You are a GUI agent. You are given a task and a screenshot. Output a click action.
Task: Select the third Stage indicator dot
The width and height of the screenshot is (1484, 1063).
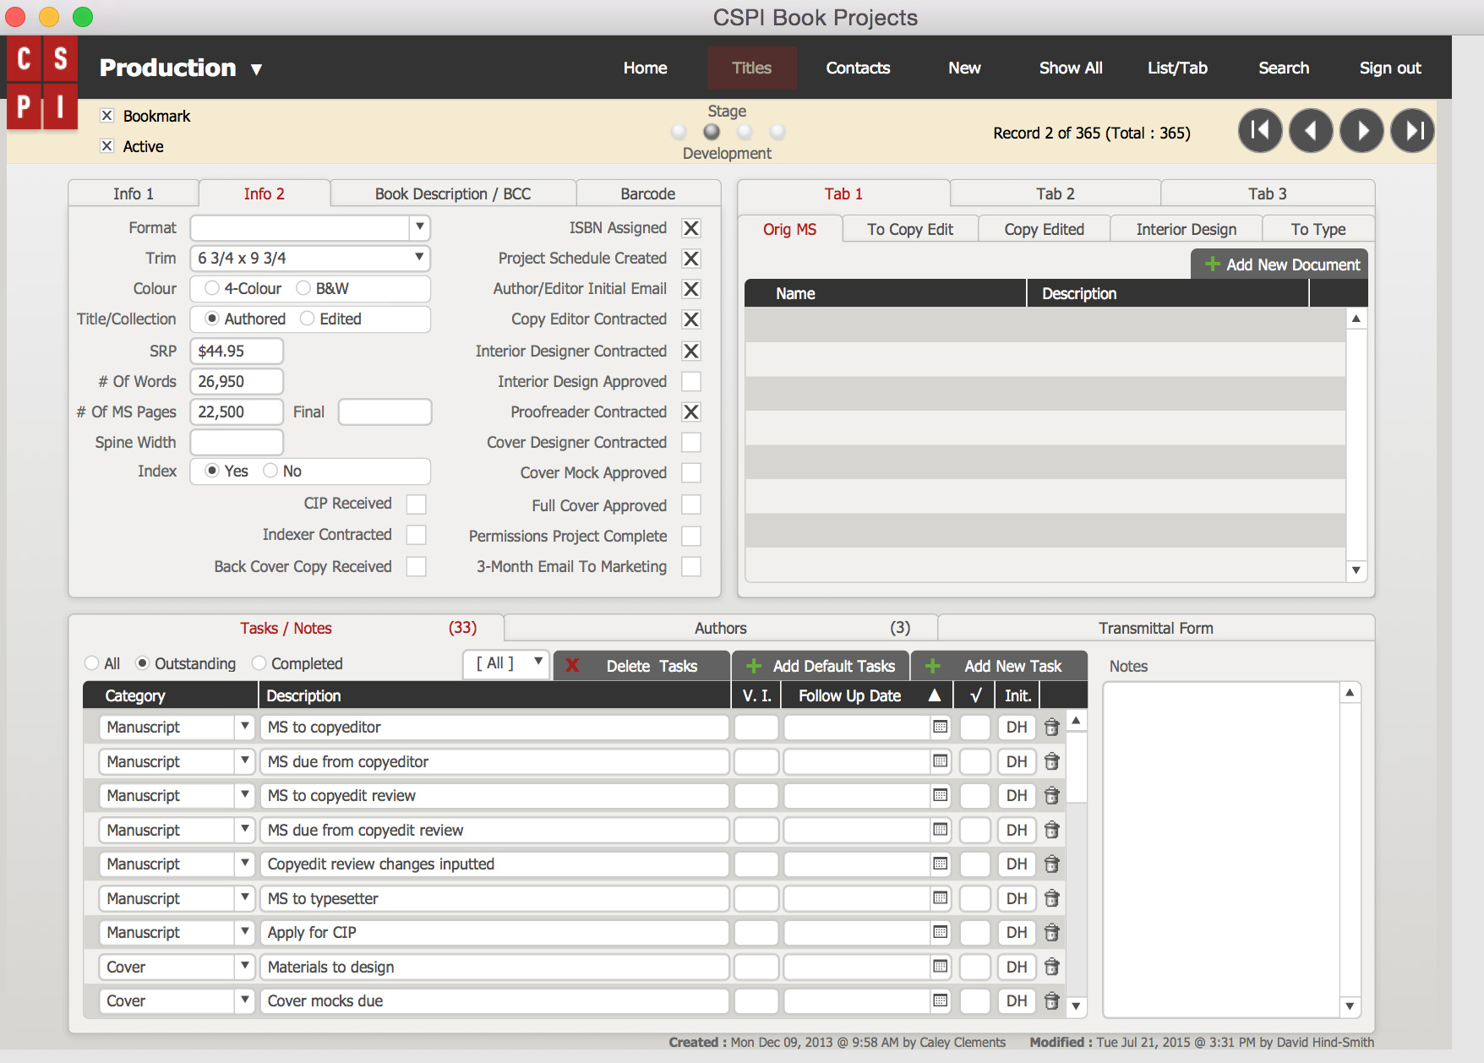[x=745, y=132]
